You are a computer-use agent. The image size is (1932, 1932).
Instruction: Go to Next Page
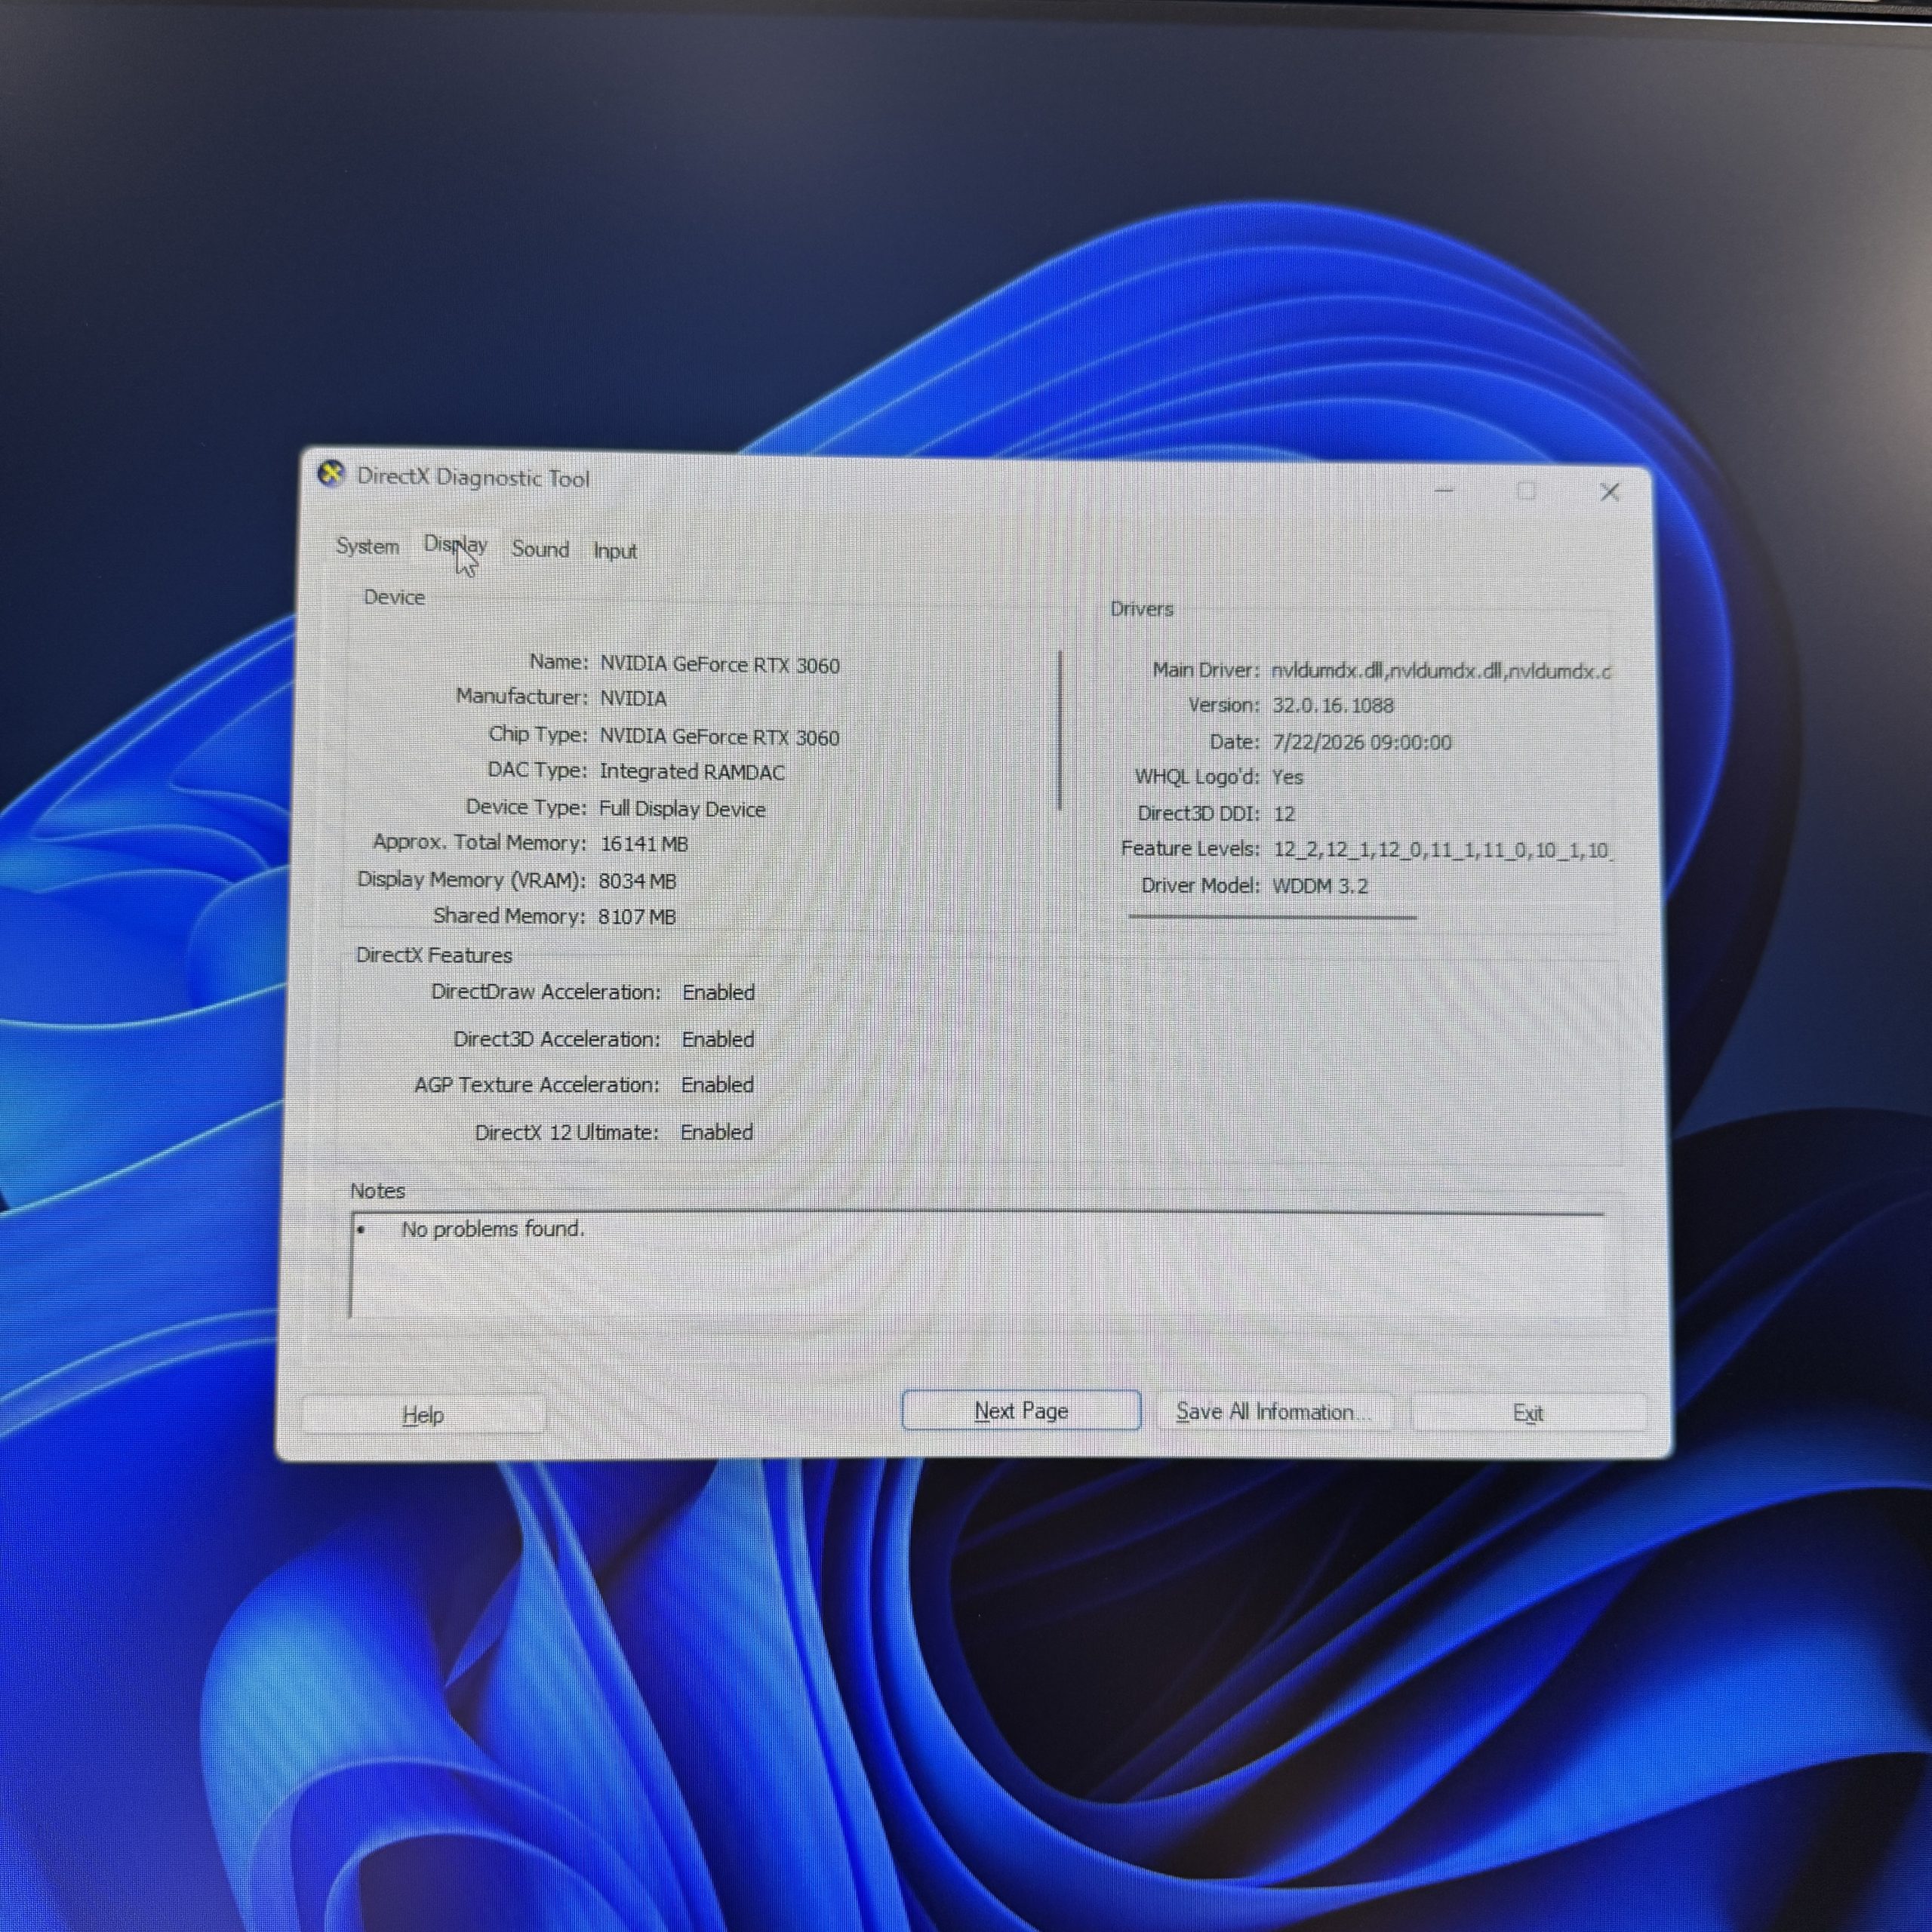[x=1021, y=1411]
